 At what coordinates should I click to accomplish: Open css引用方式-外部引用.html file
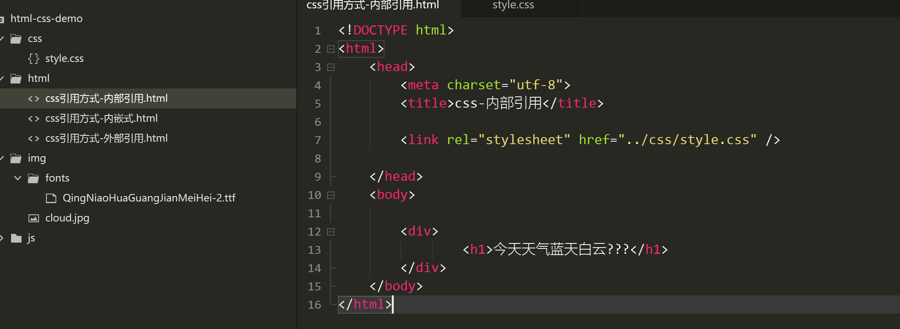point(106,138)
